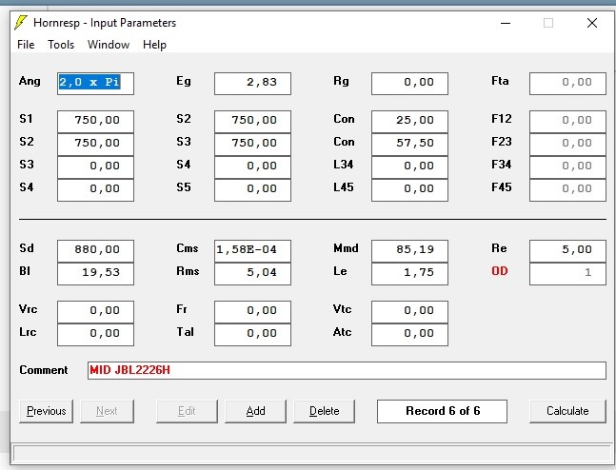Click the Re resistance field
The height and width of the screenshot is (470, 616).
(567, 250)
